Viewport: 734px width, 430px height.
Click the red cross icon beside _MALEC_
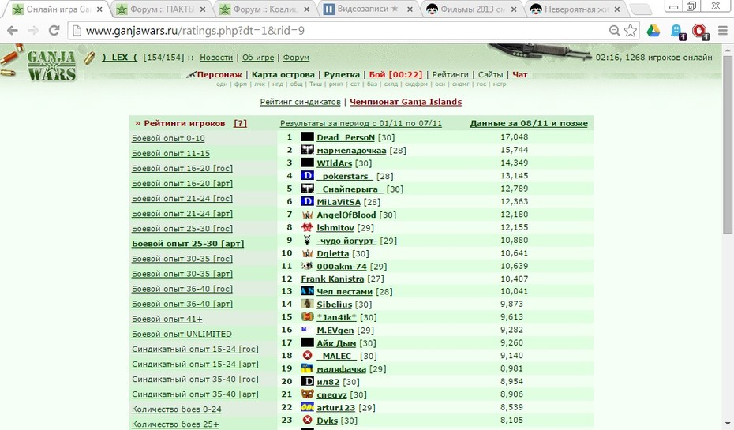pos(307,356)
